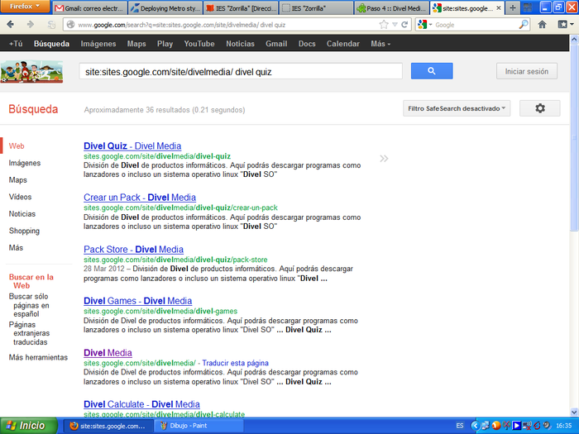Filter by Imágenes in the left sidebar

25,163
